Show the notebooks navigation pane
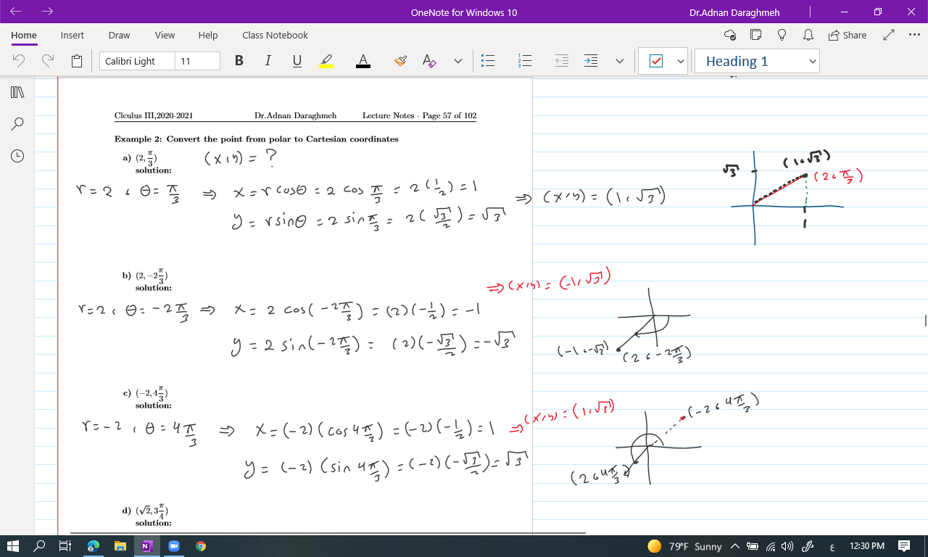The height and width of the screenshot is (557, 928). 17,92
